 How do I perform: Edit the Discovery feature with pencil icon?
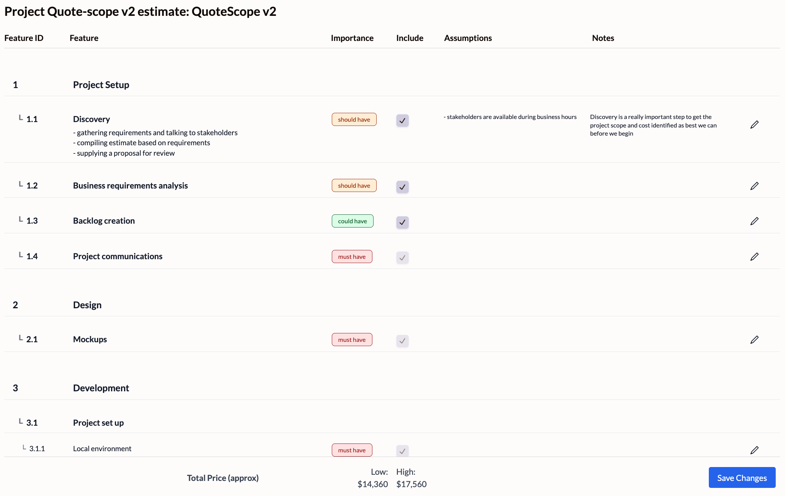[x=755, y=124]
